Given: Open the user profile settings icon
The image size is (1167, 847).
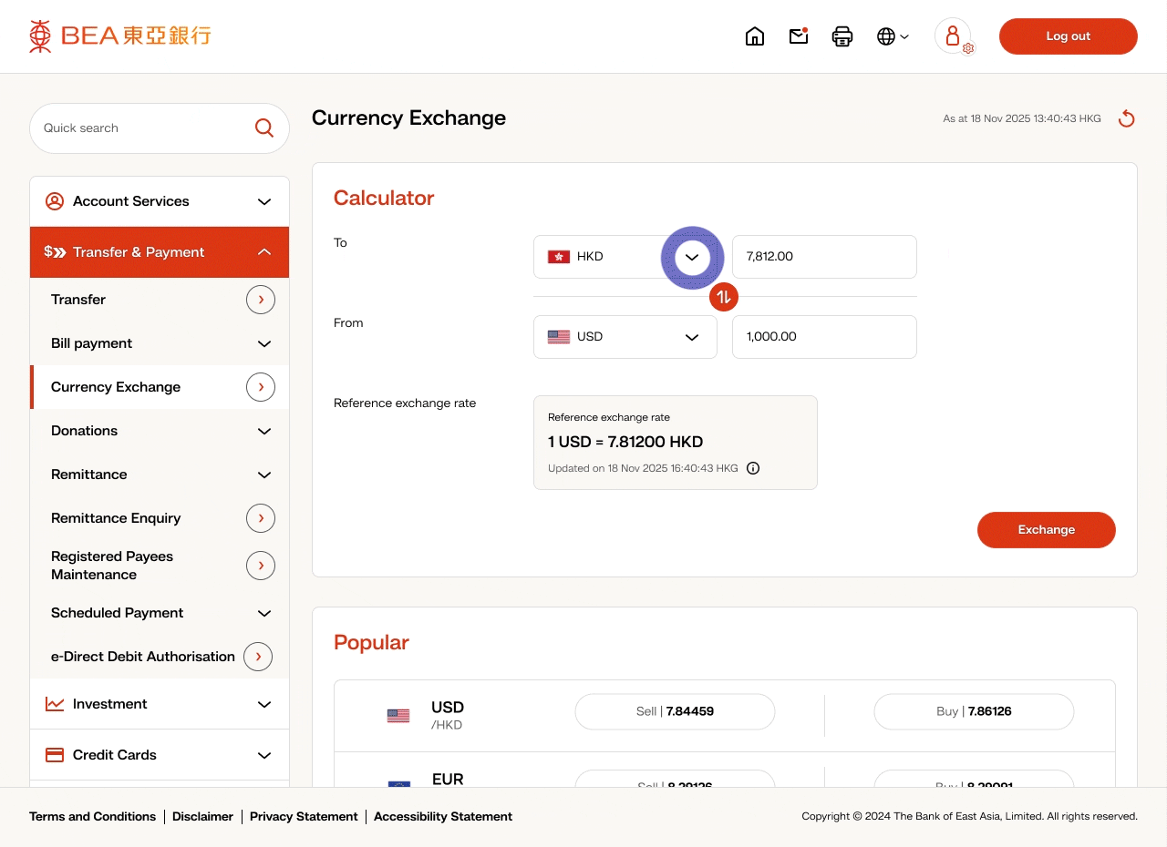Looking at the screenshot, I should click(x=954, y=36).
